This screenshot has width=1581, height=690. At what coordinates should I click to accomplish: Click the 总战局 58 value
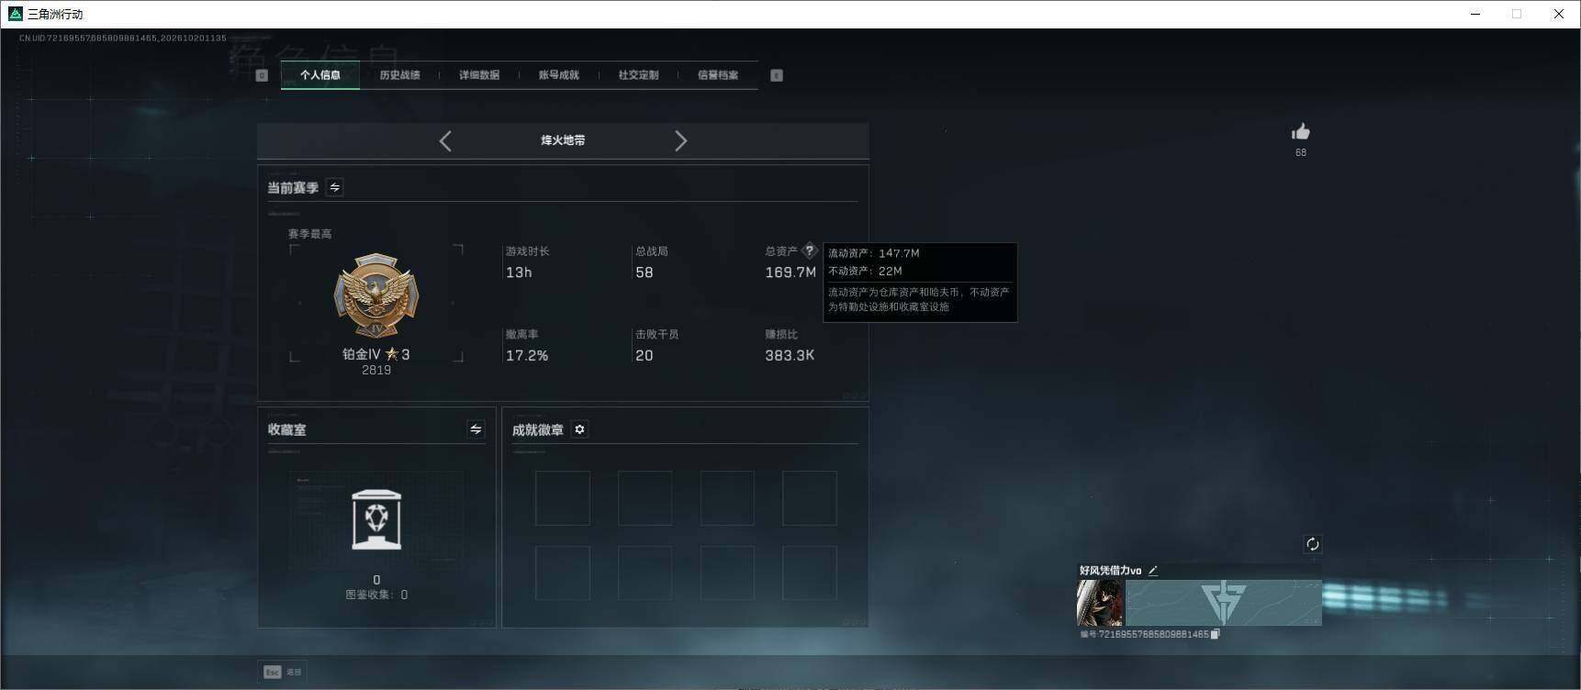click(x=645, y=273)
